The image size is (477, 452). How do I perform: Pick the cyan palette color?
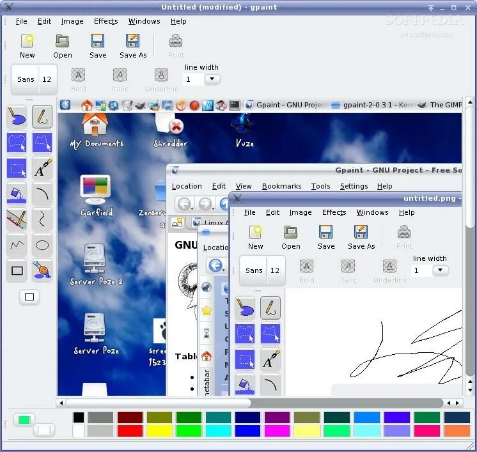218,431
